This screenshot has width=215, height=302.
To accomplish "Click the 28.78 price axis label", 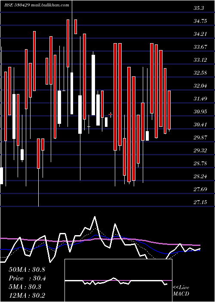I will [200, 164].
